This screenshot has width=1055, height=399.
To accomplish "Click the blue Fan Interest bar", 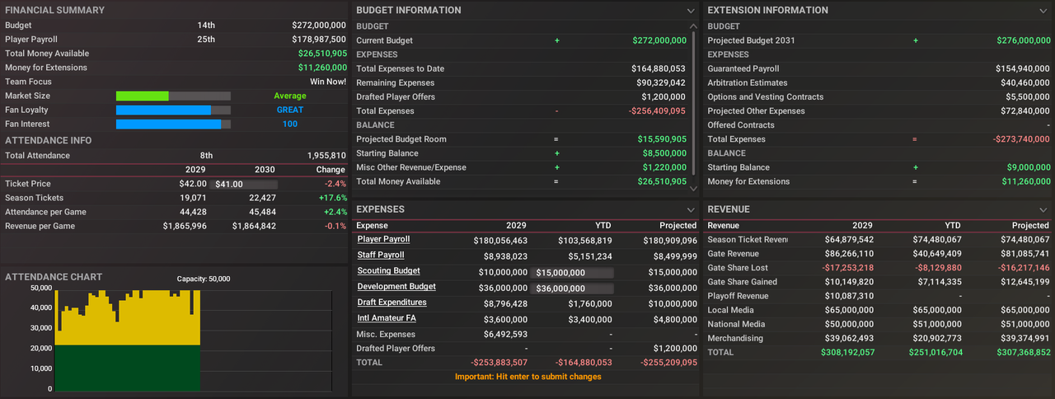I will pos(168,124).
